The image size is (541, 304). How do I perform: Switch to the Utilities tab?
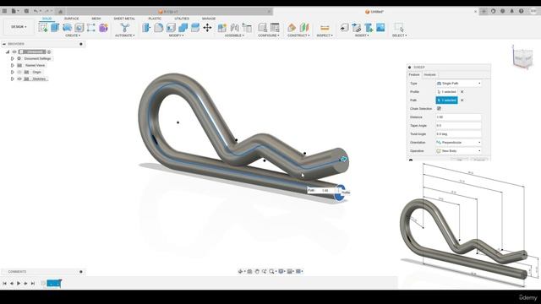tap(182, 19)
